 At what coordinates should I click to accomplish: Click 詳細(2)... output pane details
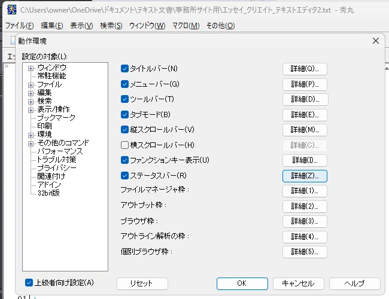pyautogui.click(x=305, y=206)
